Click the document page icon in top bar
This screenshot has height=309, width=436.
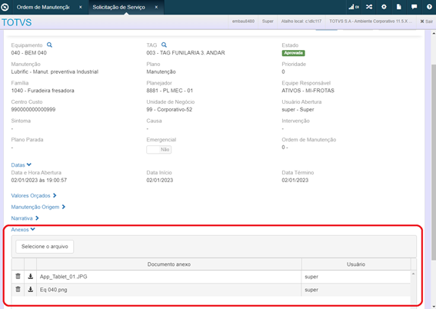point(399,7)
